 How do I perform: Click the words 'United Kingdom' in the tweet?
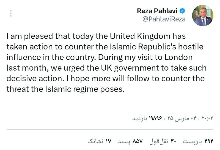coord(140,36)
